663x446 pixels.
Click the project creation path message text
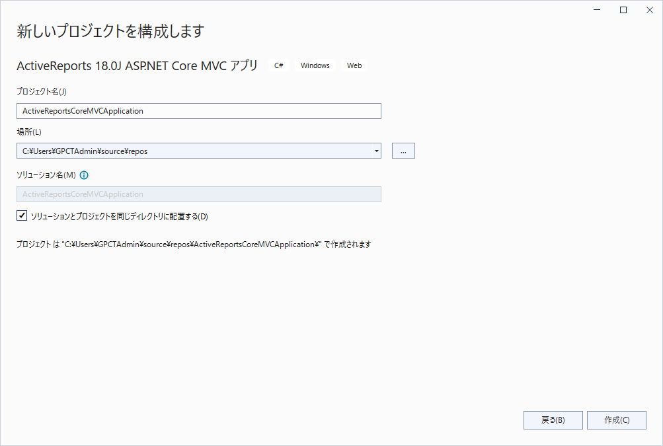[194, 244]
